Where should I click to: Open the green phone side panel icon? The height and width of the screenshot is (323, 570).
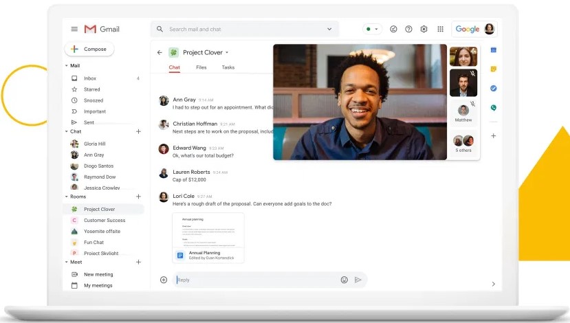click(x=493, y=107)
